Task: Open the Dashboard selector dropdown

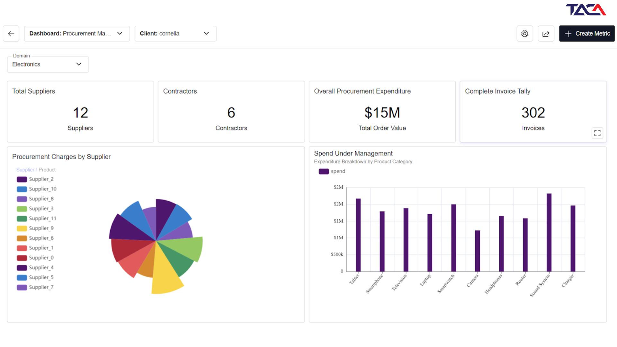Action: 77,33
